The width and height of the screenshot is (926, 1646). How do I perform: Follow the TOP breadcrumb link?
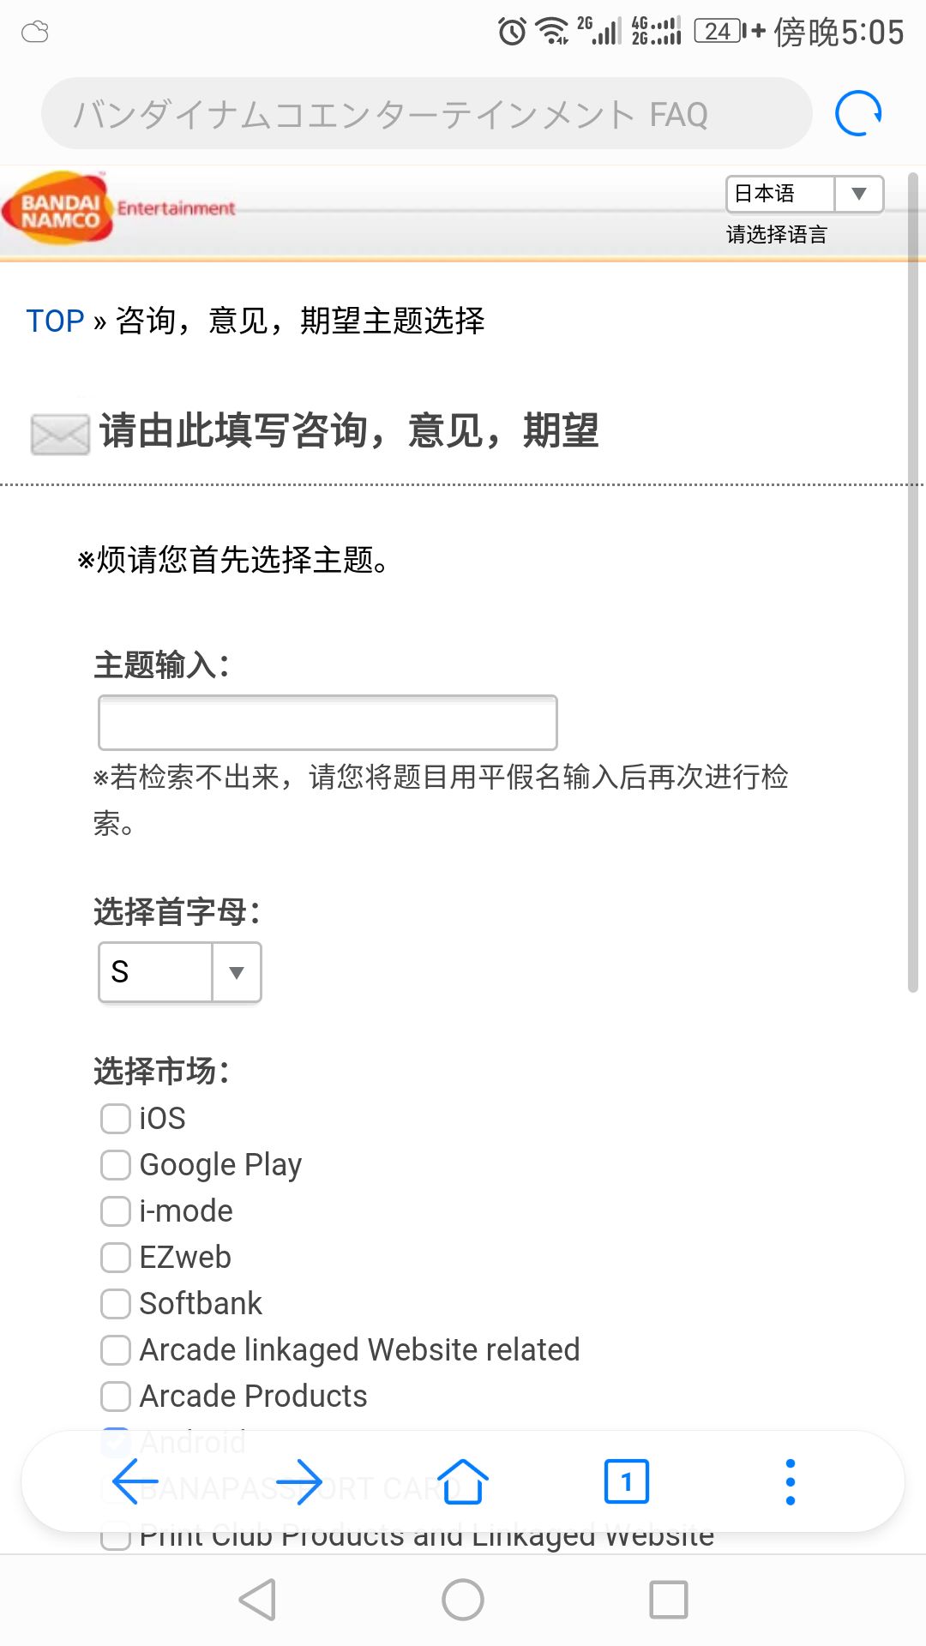tap(55, 321)
